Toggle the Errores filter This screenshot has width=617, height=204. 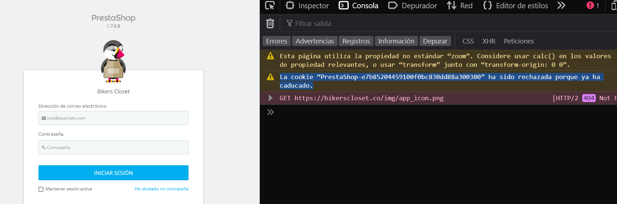(x=277, y=41)
